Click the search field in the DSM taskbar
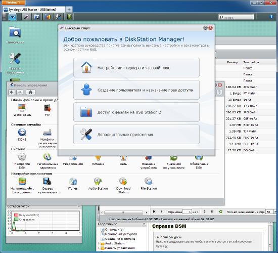This screenshot has height=253, width=278. point(236,17)
